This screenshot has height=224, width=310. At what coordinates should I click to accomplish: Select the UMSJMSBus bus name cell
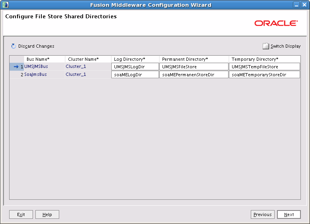point(45,67)
